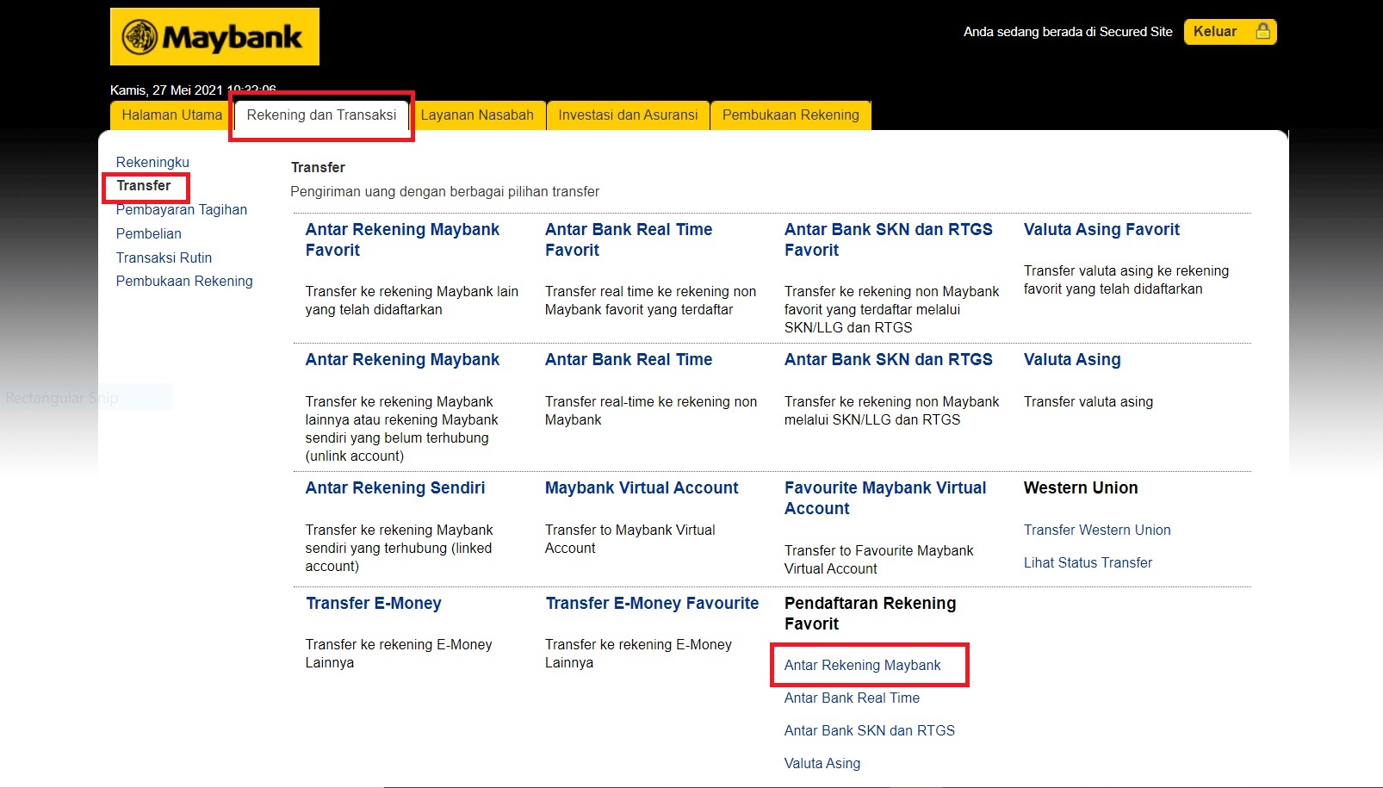Open Valuta Asing Favorit transfer
The width and height of the screenshot is (1383, 788).
coord(1101,230)
